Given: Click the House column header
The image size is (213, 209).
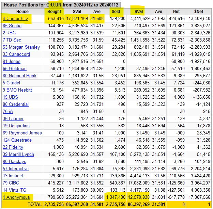Looking at the screenshot, I should coord(22,12).
